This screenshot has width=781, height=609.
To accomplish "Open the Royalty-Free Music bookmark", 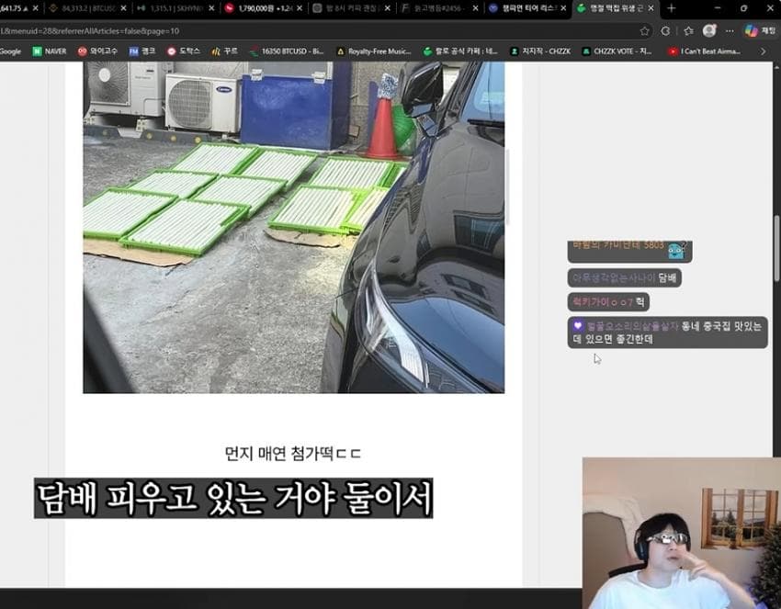I will click(x=374, y=51).
